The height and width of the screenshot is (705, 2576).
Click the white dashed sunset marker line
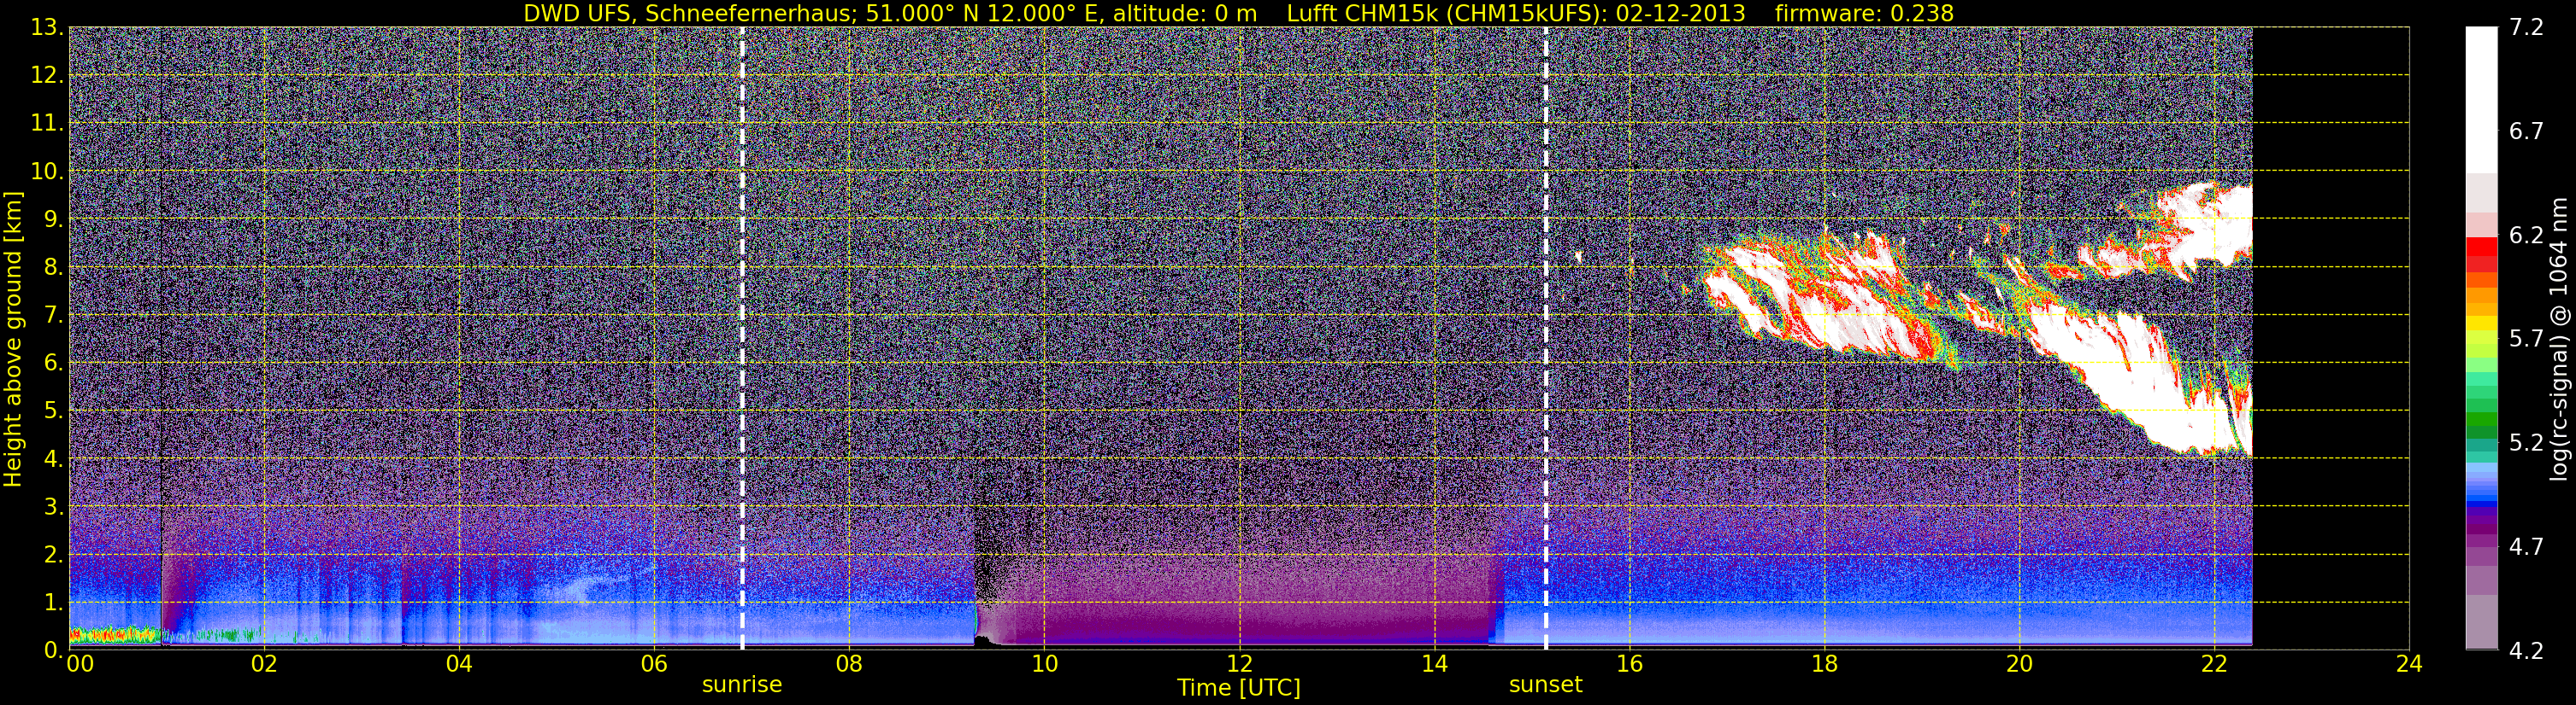[1546, 339]
